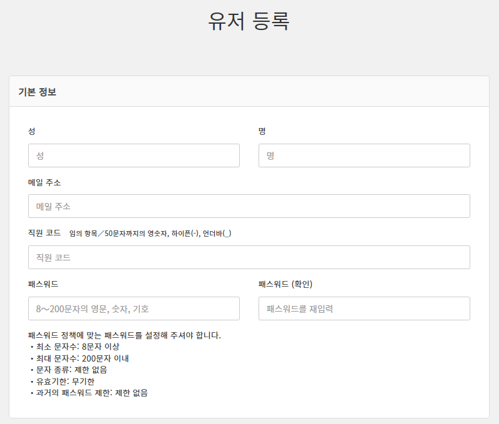Click the 패스워드 field label

[x=43, y=284]
